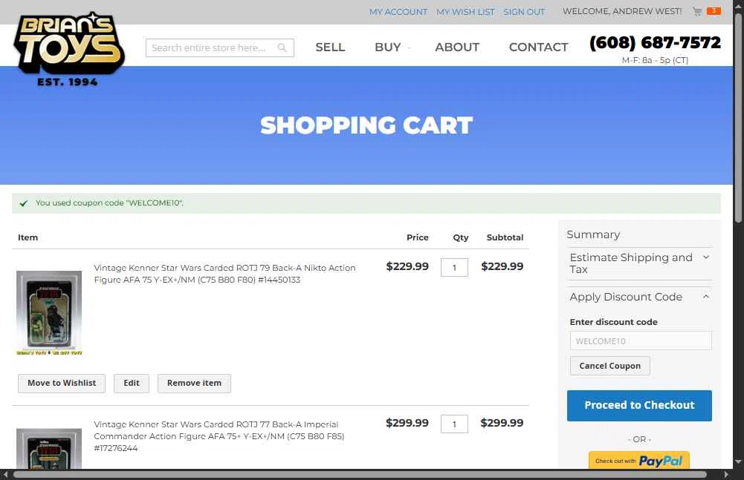
Task: Collapse the Apply Discount Code section
Action: click(640, 297)
